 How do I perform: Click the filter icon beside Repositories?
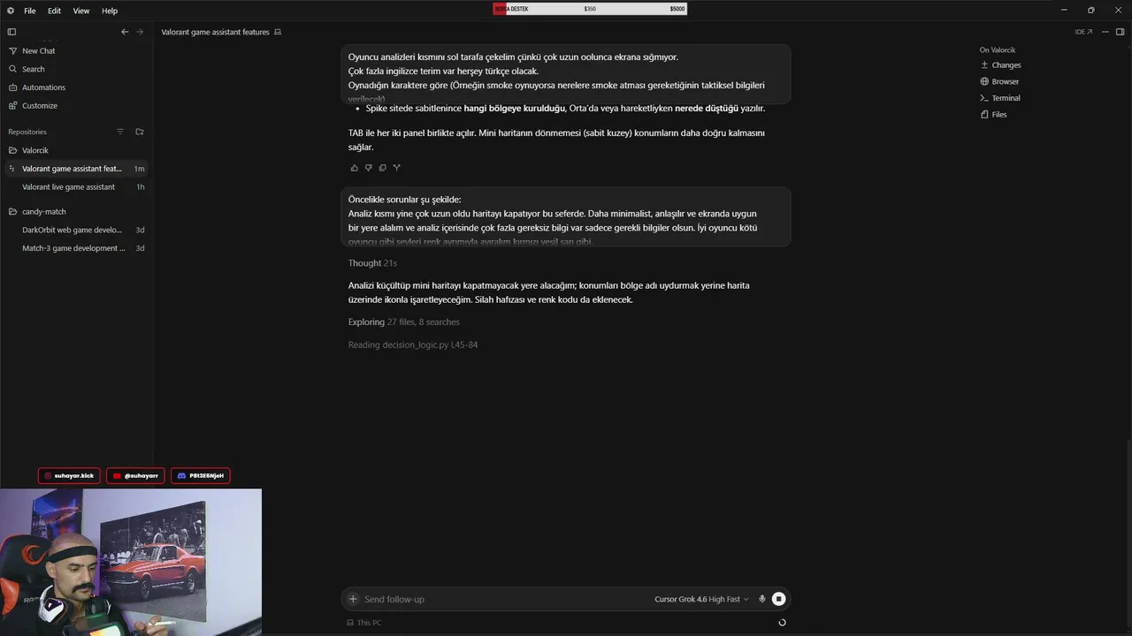point(120,132)
